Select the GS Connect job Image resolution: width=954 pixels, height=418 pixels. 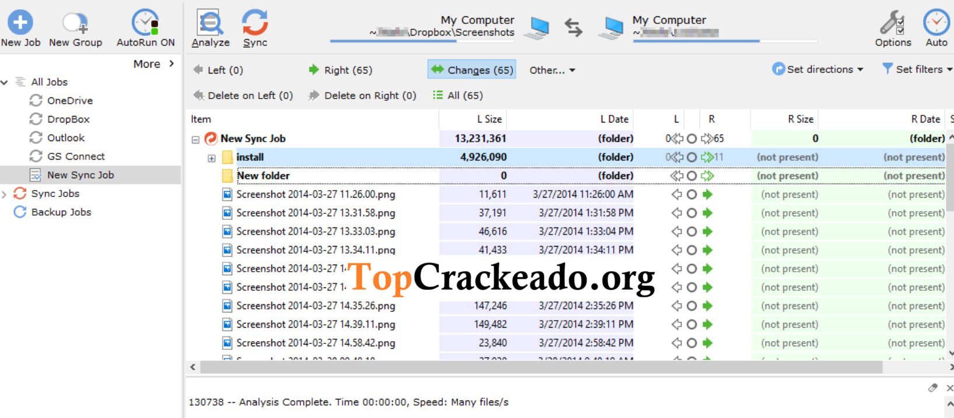(76, 156)
